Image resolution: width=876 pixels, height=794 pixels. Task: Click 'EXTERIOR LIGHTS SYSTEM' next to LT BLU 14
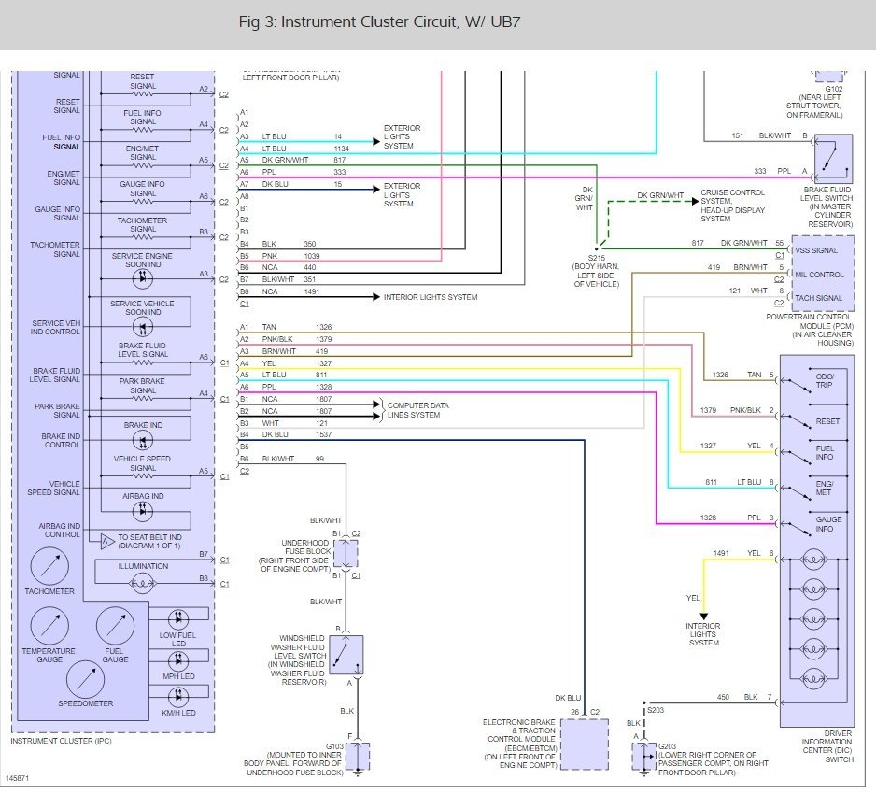pyautogui.click(x=402, y=137)
